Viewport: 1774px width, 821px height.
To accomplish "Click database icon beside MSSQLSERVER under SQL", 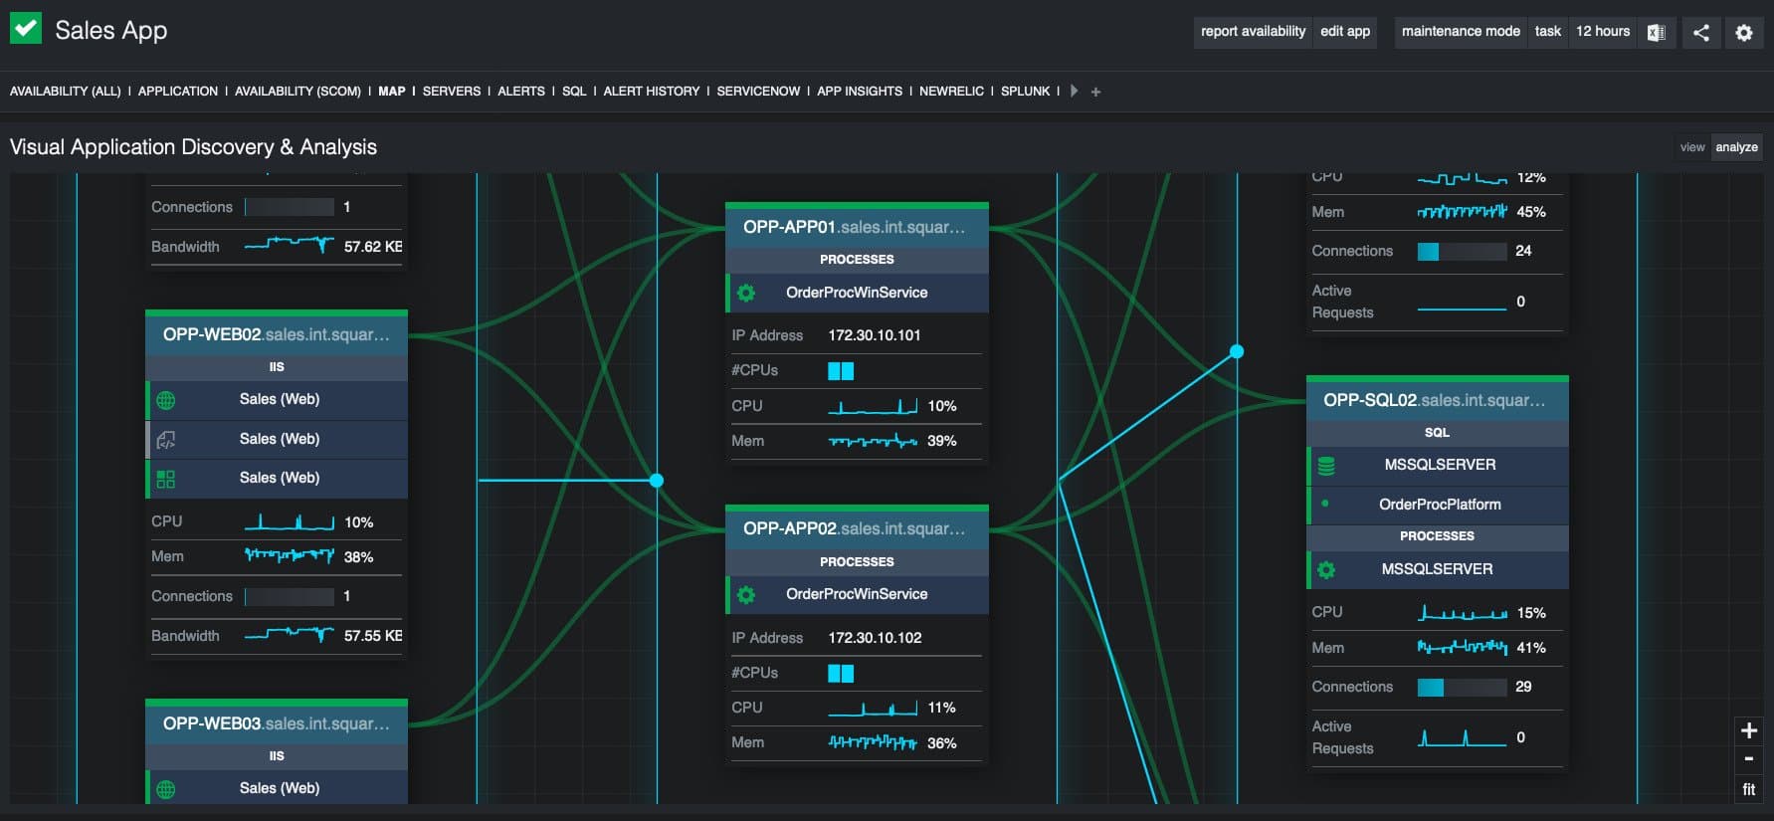I will (1326, 465).
